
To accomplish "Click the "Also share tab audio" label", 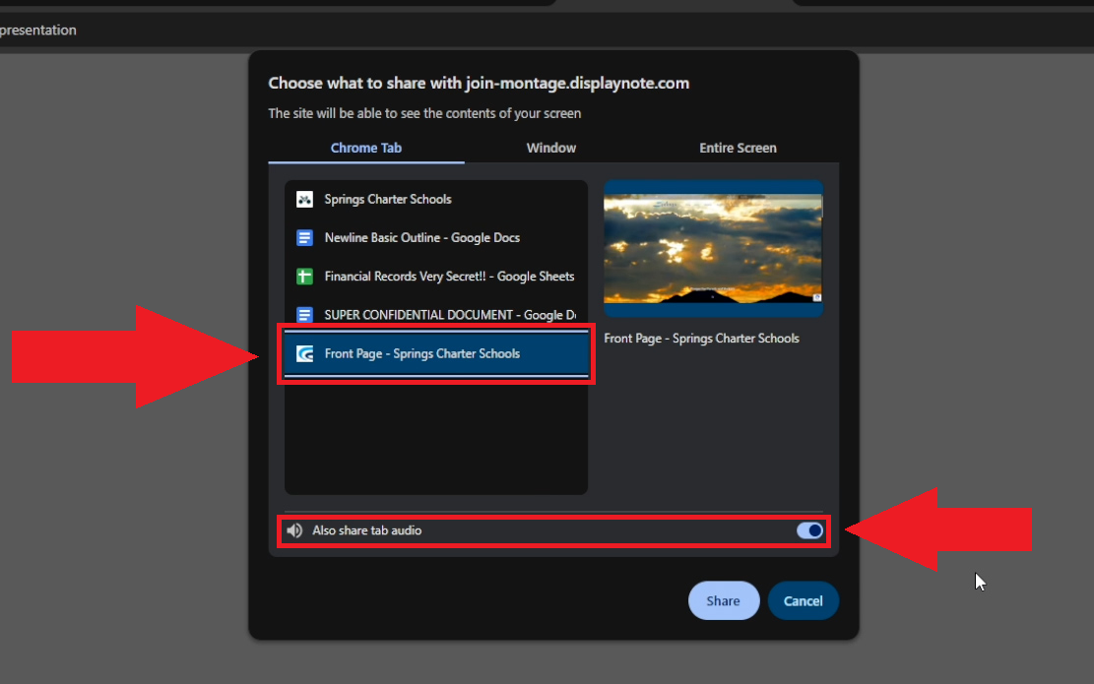I will point(366,530).
